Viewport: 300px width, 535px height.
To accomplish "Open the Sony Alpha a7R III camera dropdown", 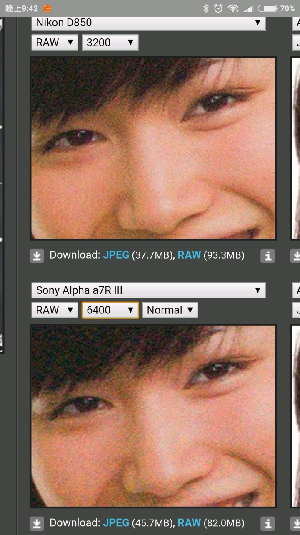I will click(x=148, y=290).
